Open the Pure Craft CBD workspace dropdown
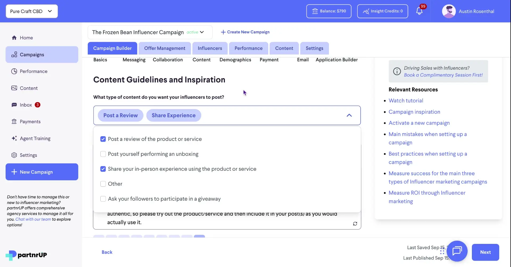Image resolution: width=511 pixels, height=267 pixels. tap(31, 11)
